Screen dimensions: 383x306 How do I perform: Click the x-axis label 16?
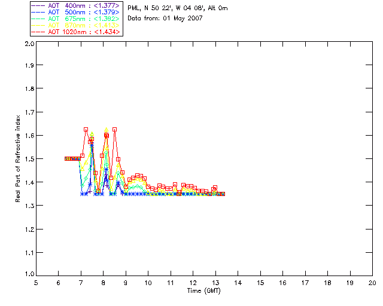pyautogui.click(x=282, y=283)
